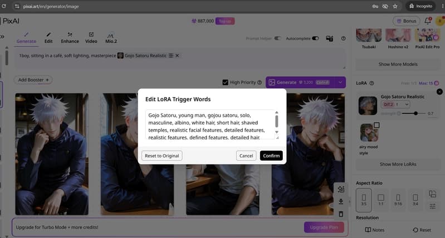Select the 3:4 aspect ratio
Screen dimensions: 445x238
[415, 200]
